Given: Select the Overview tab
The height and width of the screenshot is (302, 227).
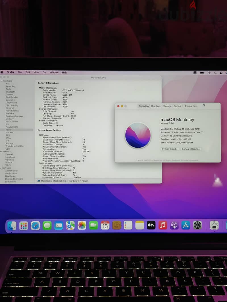Looking at the screenshot, I should coord(144,106).
